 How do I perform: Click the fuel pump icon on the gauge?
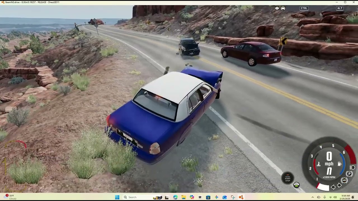pyautogui.click(x=340, y=164)
